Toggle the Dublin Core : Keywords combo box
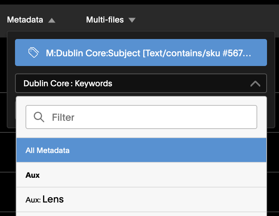 click(141, 83)
